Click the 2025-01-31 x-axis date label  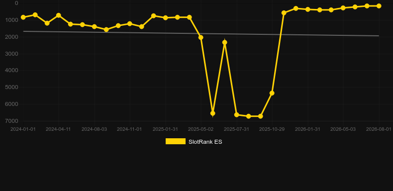pyautogui.click(x=165, y=129)
